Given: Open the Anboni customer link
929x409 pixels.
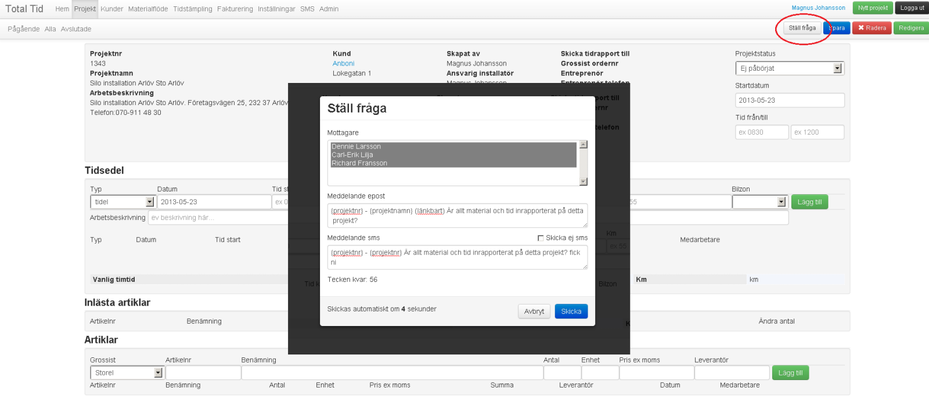Looking at the screenshot, I should [x=343, y=64].
